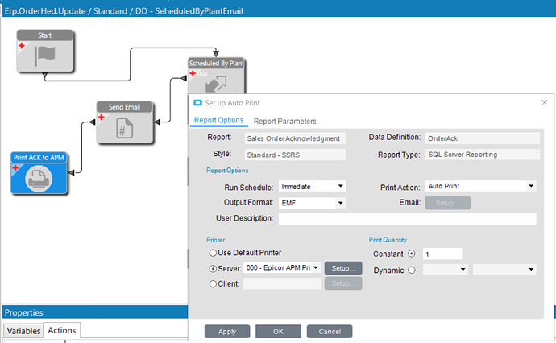Viewport: 556px width, 343px height.
Task: Click the Properties panel header
Action: point(94,312)
